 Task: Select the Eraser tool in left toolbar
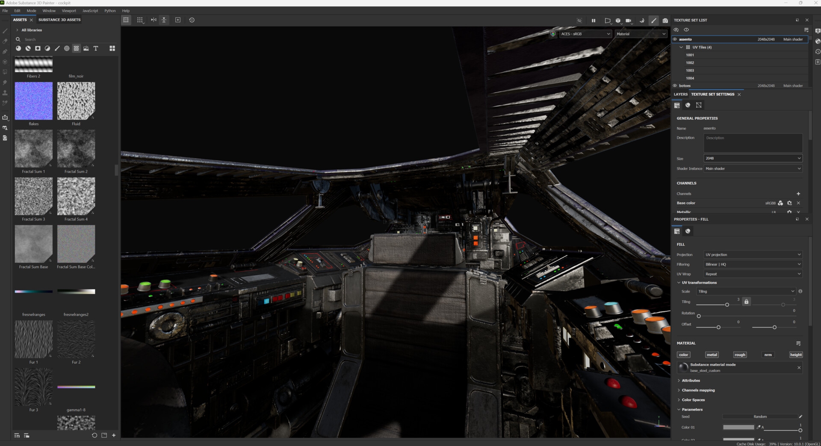pyautogui.click(x=5, y=41)
